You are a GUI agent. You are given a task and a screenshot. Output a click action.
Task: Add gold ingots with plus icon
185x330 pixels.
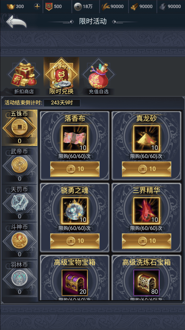37,6
